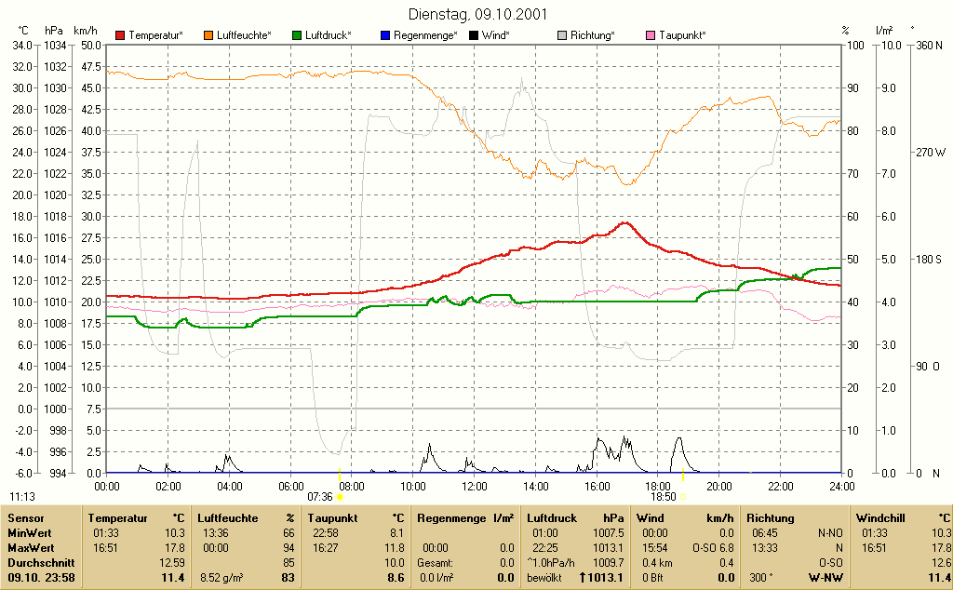Click the black Wind legend swatch
The height and width of the screenshot is (590, 953).
point(474,36)
